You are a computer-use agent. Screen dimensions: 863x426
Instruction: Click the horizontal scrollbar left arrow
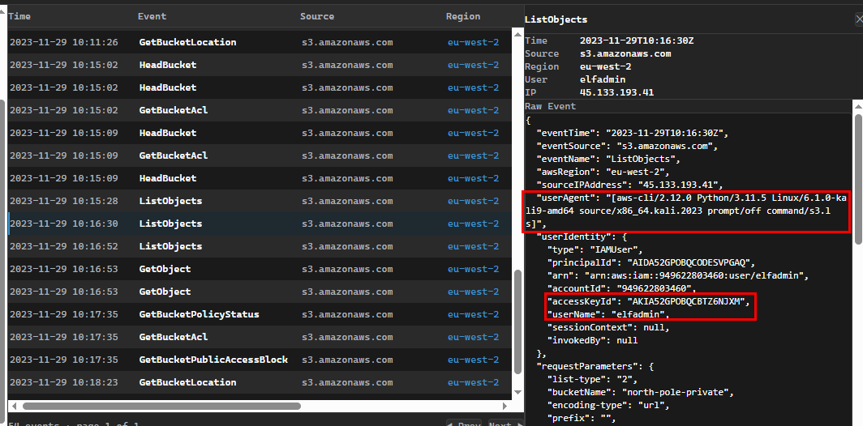click(x=14, y=407)
